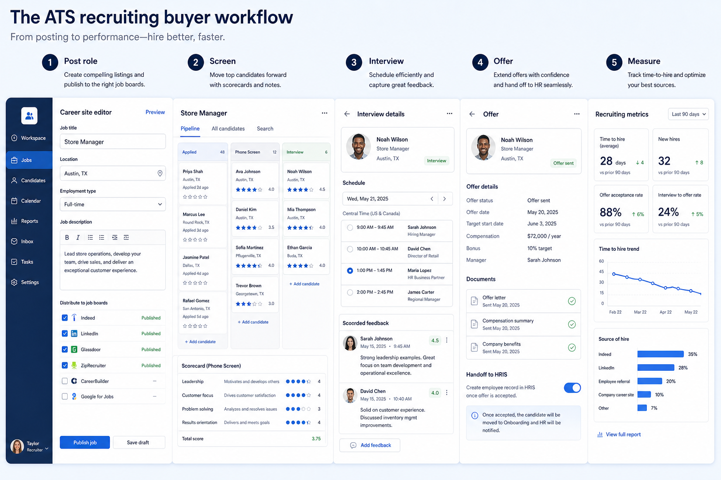The width and height of the screenshot is (721, 480).
Task: Uncheck the LinkedIn job board
Action: click(65, 334)
